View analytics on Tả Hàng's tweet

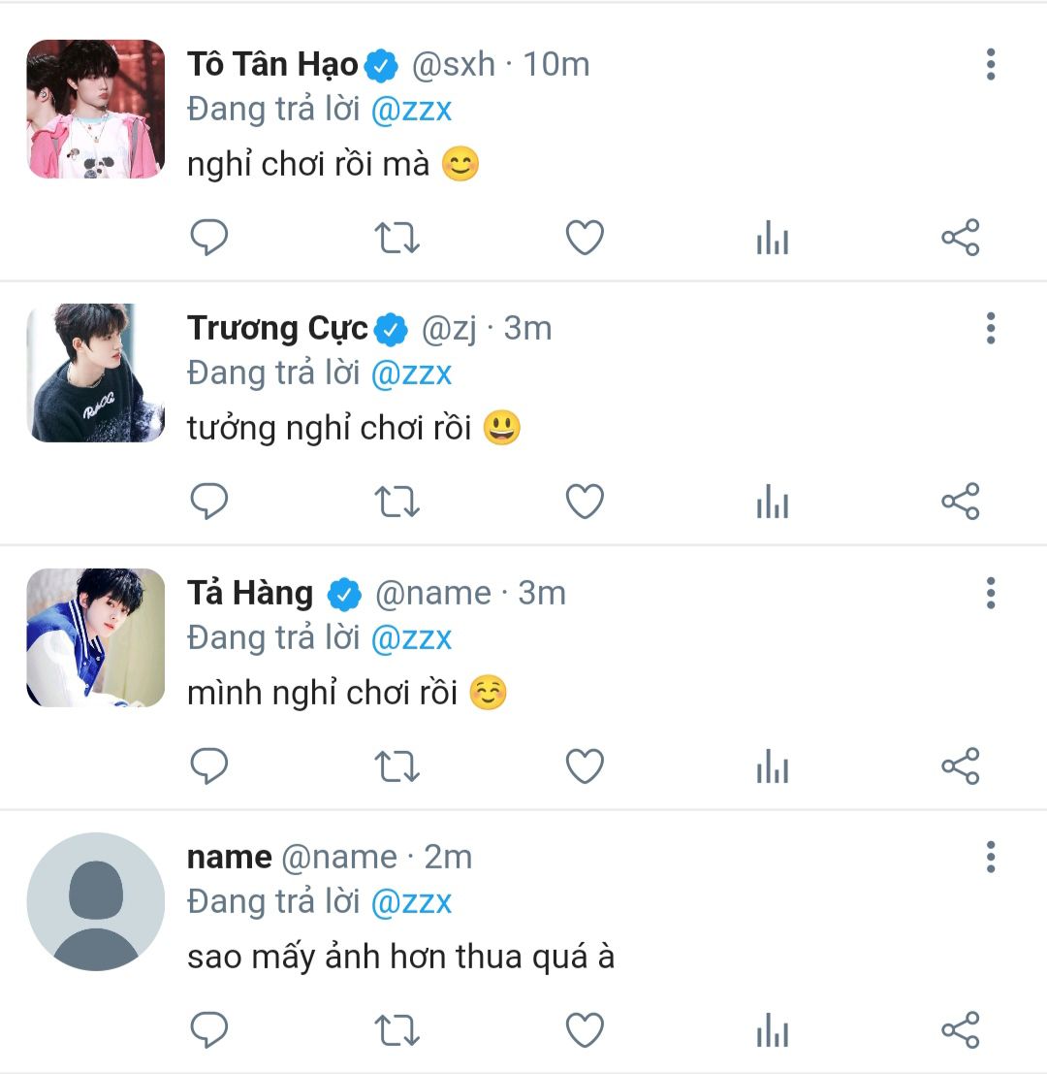pyautogui.click(x=773, y=766)
